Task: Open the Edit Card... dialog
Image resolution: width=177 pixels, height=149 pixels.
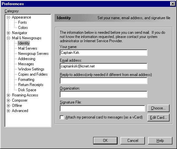Action: click(158, 118)
